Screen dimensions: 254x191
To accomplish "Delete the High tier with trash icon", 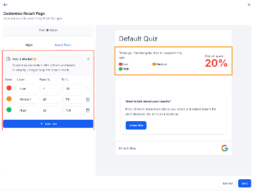I will tap(88, 111).
